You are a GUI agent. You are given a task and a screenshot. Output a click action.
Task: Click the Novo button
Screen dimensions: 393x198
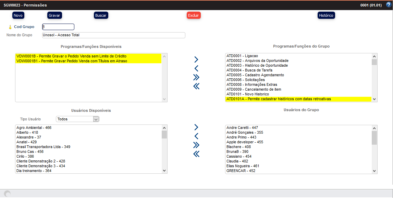tap(18, 15)
